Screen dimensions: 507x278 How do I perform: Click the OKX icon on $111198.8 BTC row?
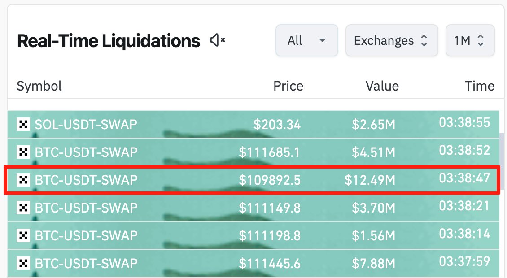coord(23,235)
